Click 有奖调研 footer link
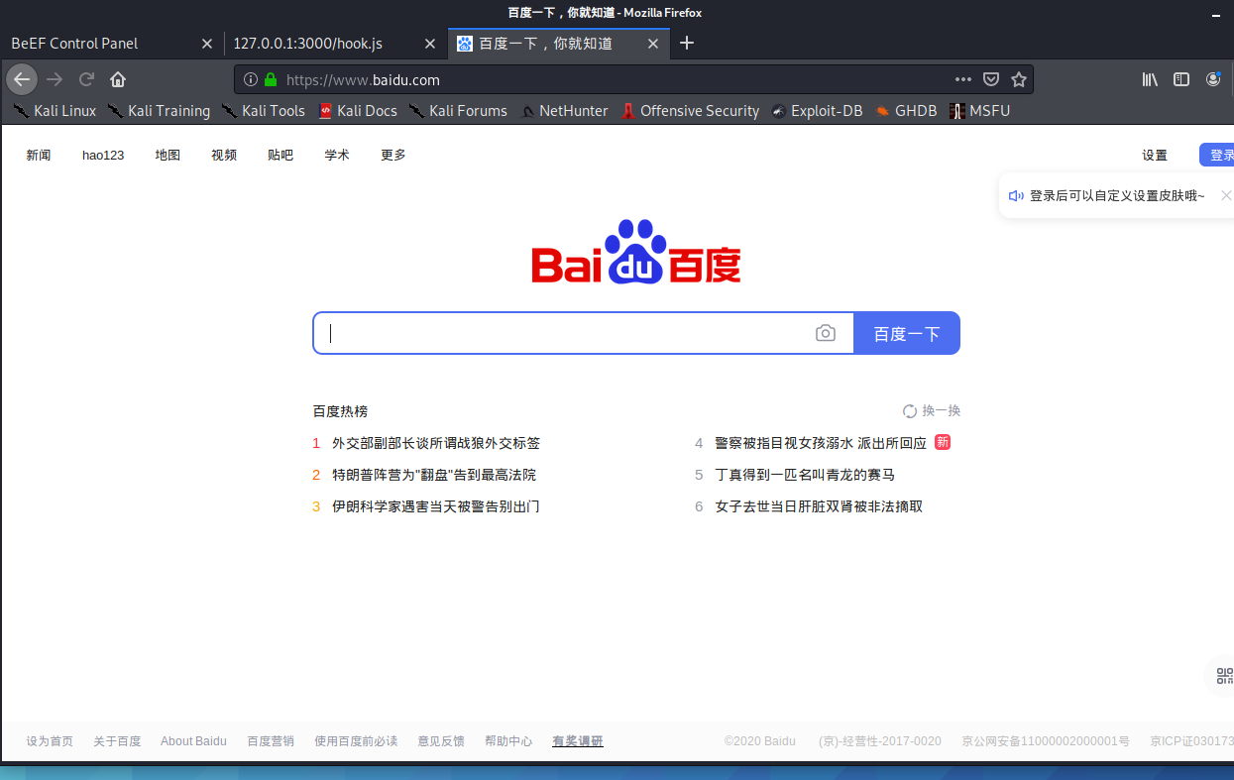Screen dimensions: 1234x780 tap(578, 741)
